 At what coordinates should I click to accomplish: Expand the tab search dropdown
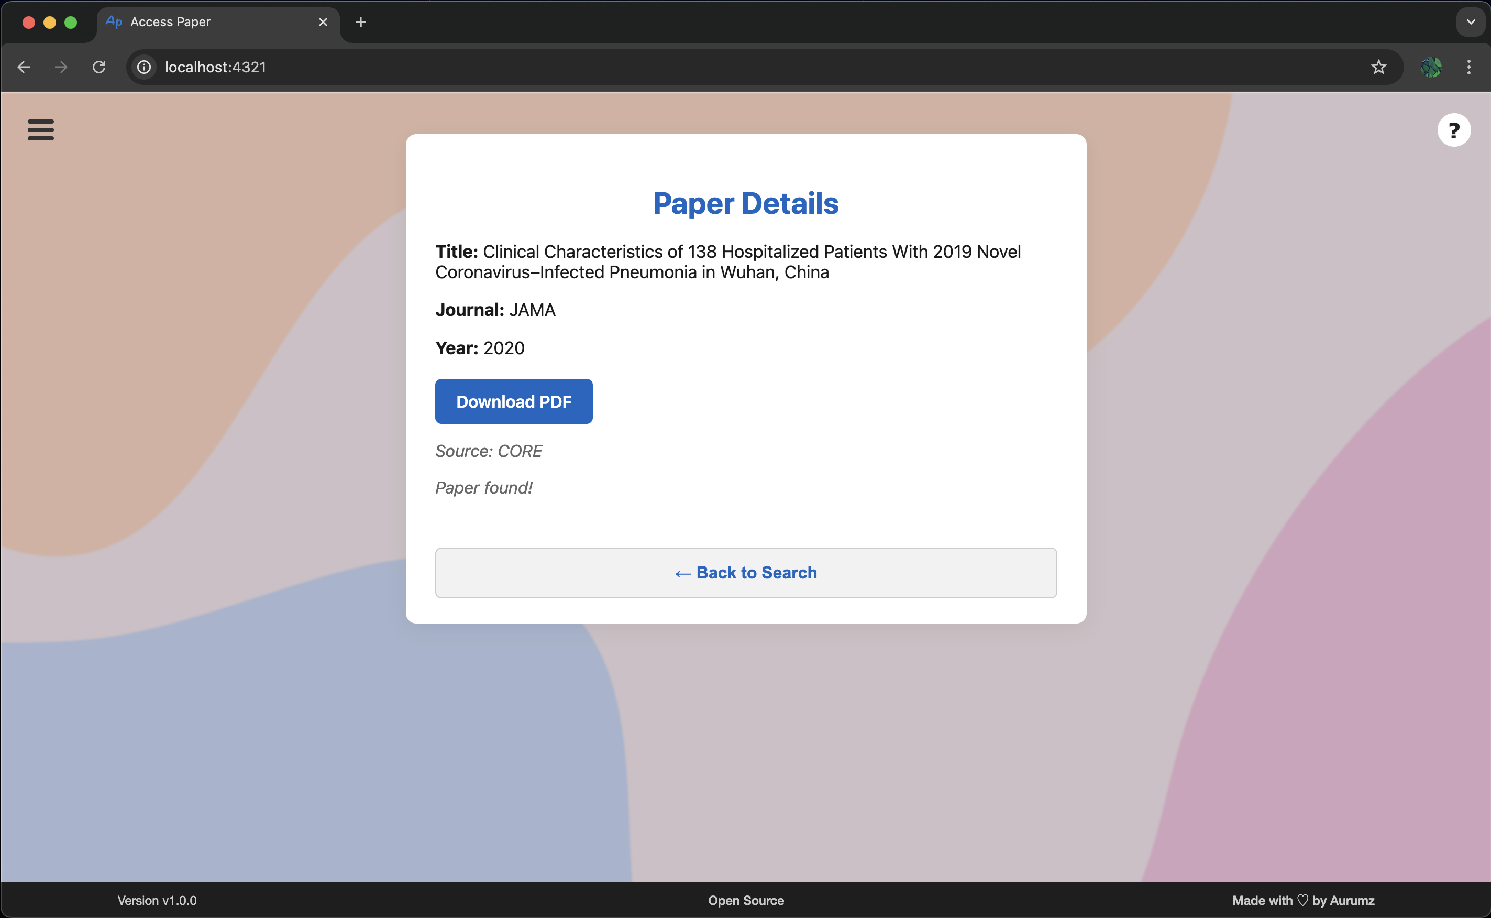pyautogui.click(x=1471, y=22)
